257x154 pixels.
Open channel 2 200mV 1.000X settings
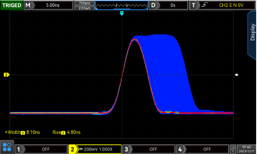99,149
